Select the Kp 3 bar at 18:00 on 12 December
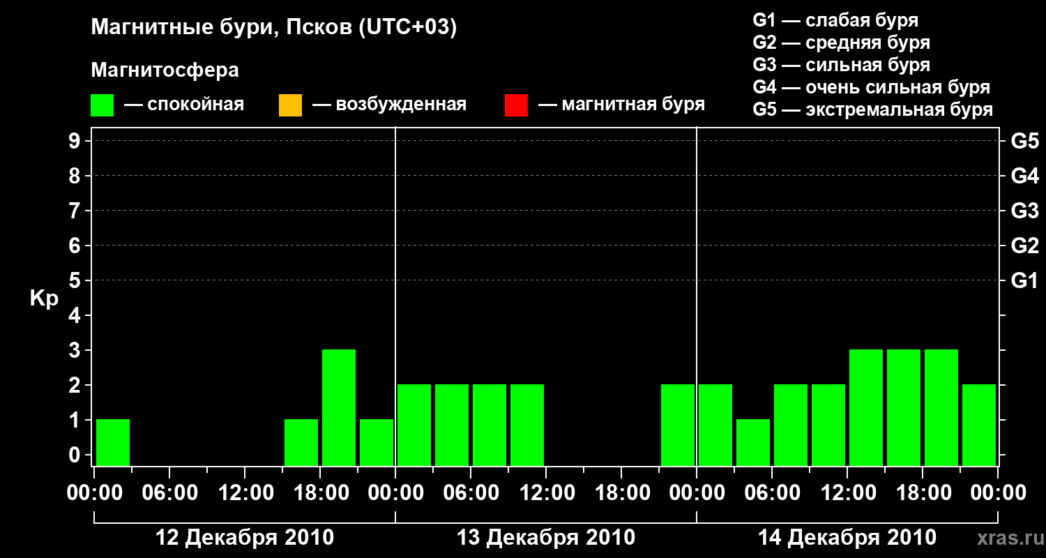The image size is (1046, 558). point(339,407)
